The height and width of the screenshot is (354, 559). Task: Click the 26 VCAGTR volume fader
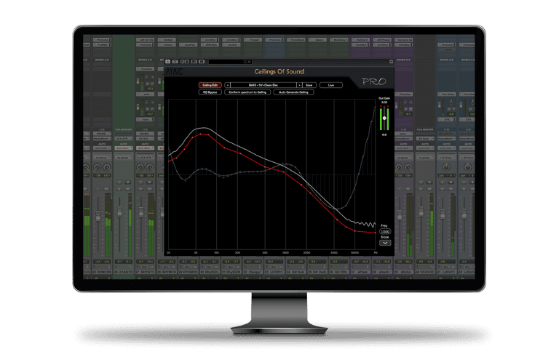(119, 211)
